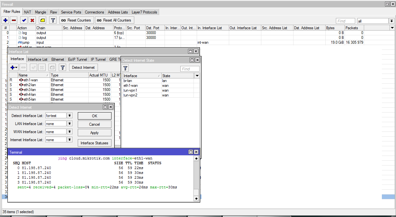
Task: Select br-lan row in Detect Internet State
Action: coord(161,81)
